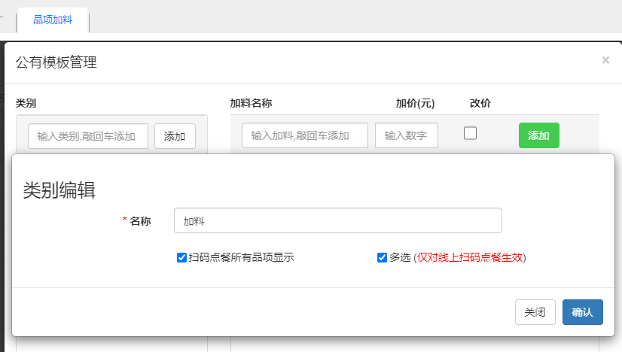The height and width of the screenshot is (352, 622).
Task: Click the 加料名称 column header
Action: click(251, 103)
